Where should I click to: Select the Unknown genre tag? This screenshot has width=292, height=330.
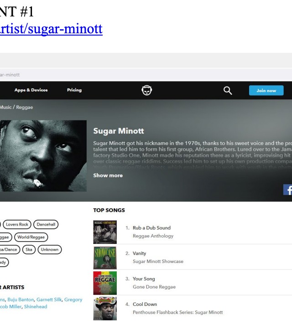click(49, 249)
